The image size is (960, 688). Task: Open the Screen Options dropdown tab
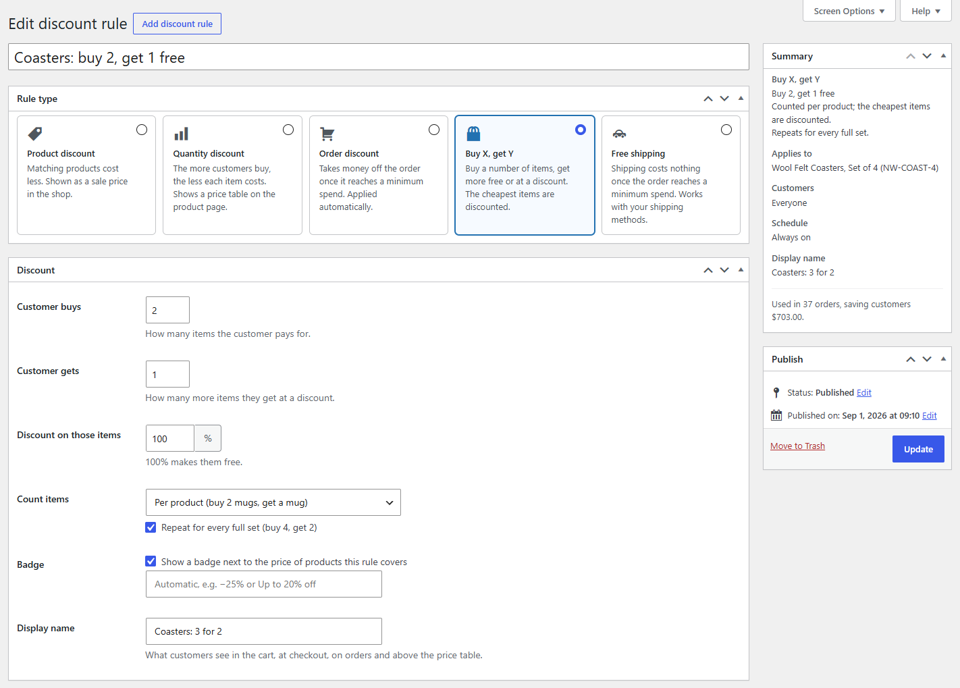(x=849, y=11)
